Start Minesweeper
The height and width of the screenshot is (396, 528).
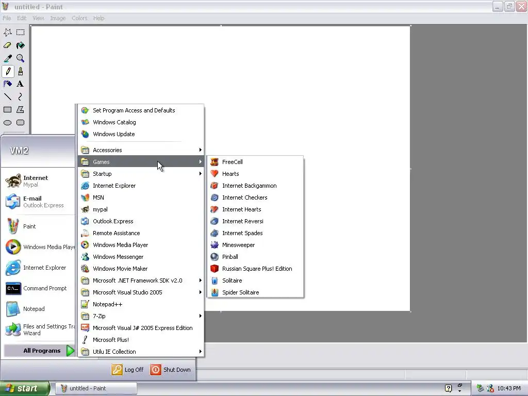tap(255, 245)
